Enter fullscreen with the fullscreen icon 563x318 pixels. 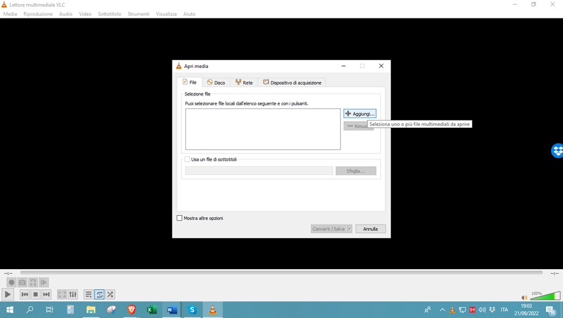62,294
